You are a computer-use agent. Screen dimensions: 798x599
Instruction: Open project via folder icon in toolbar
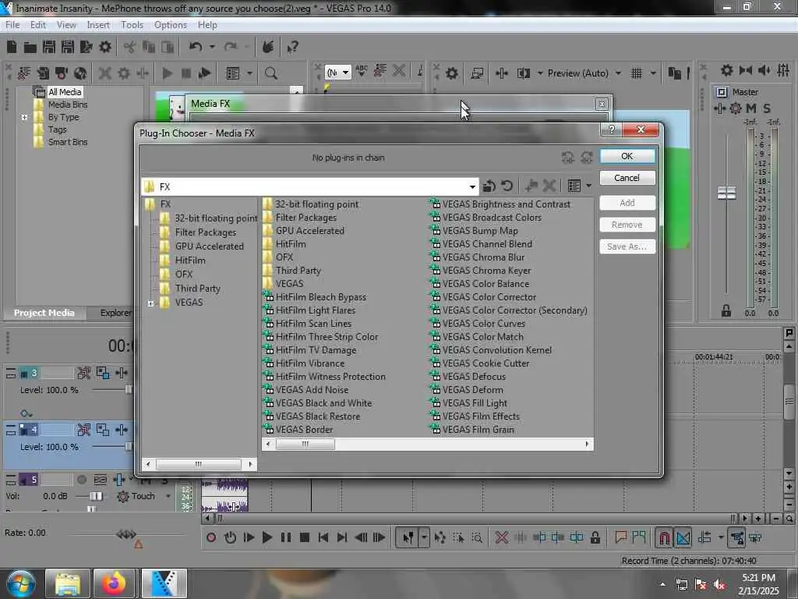click(30, 48)
